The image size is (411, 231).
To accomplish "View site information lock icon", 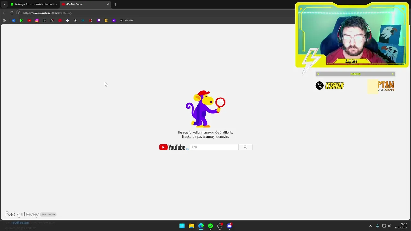I will 20,13.
